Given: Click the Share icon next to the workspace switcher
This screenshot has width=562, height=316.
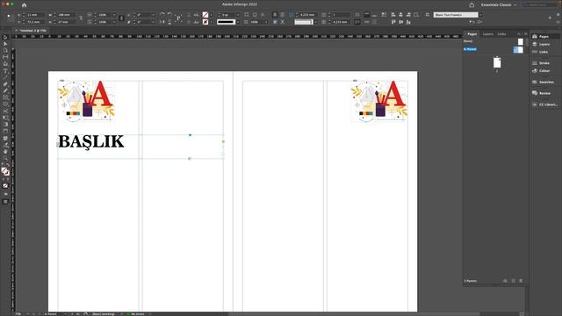Looking at the screenshot, I should coord(472,5).
